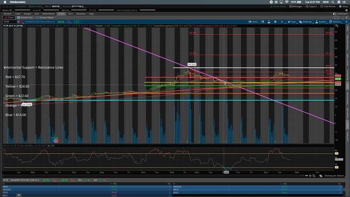Click the zoom magnifier icon under chart

click(314, 176)
